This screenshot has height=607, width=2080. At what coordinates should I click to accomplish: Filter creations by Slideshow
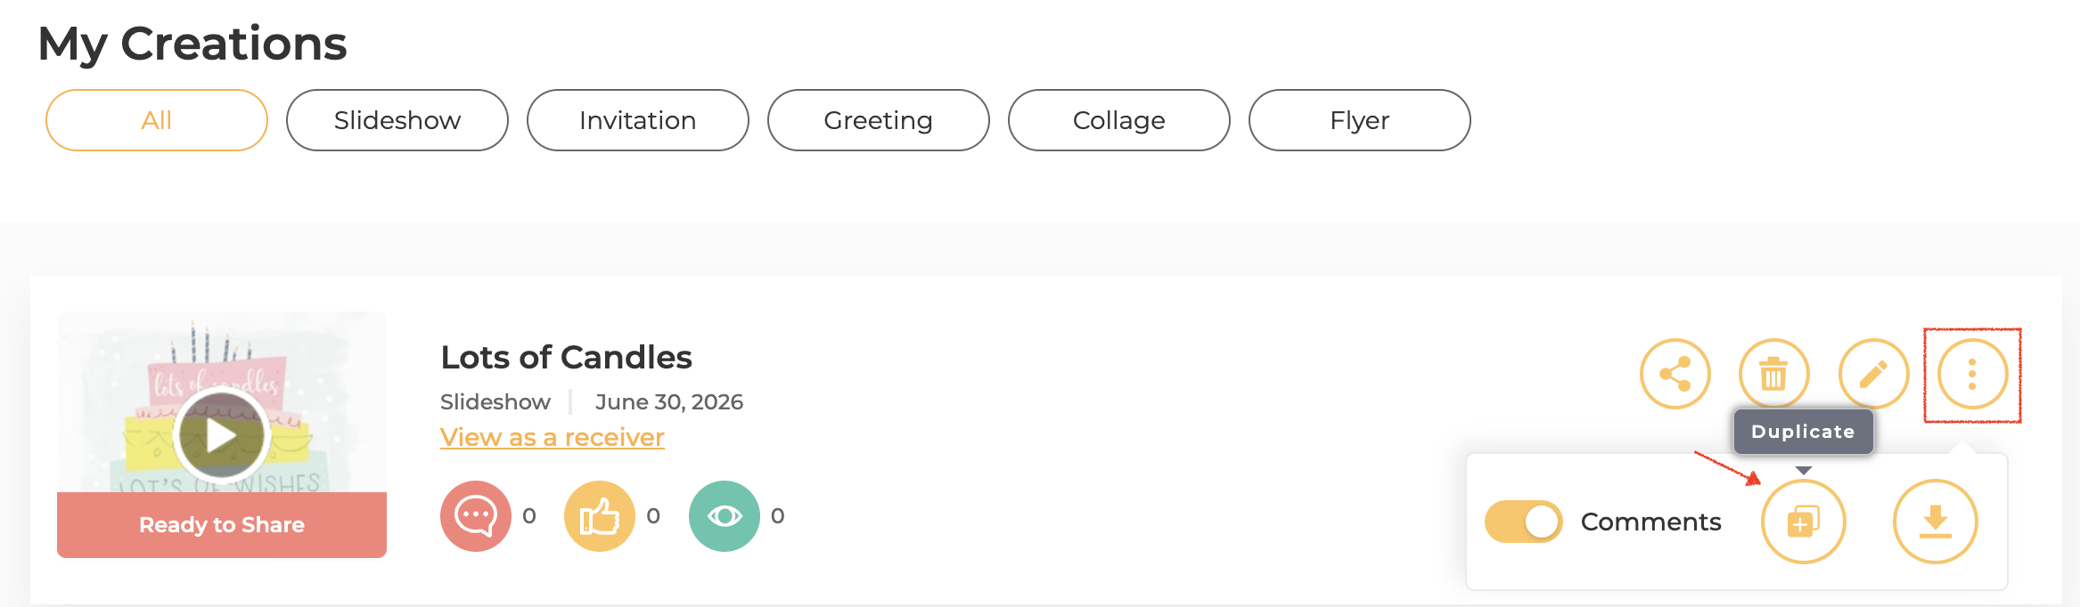[x=397, y=120]
